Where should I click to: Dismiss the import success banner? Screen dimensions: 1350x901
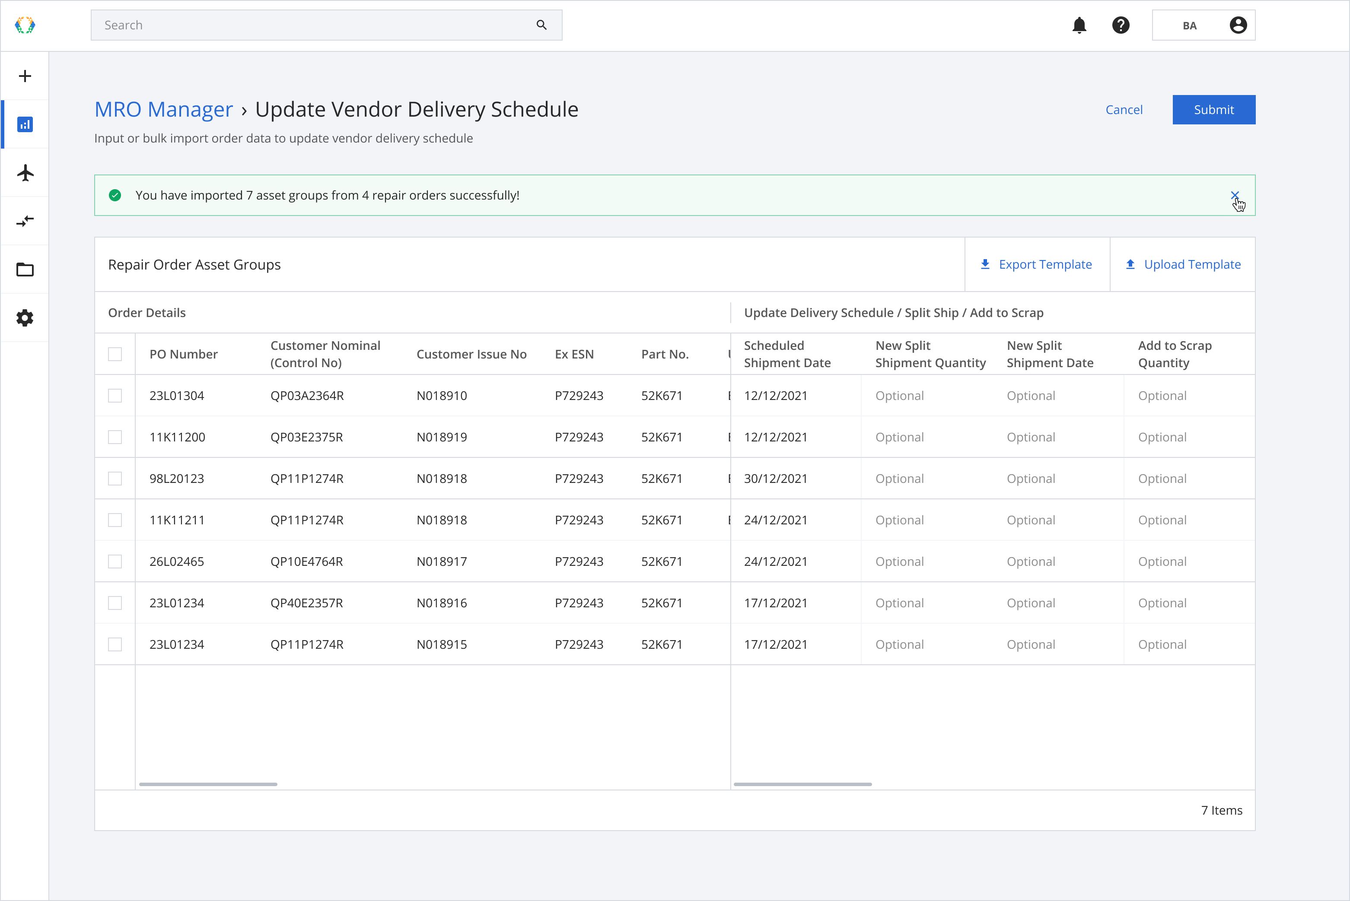[1235, 195]
